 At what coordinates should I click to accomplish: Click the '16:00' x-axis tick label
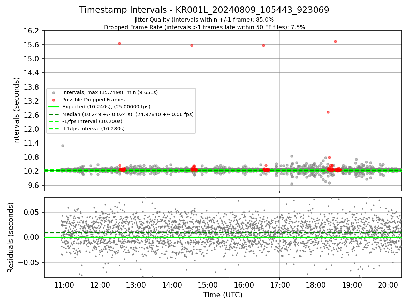point(244,285)
